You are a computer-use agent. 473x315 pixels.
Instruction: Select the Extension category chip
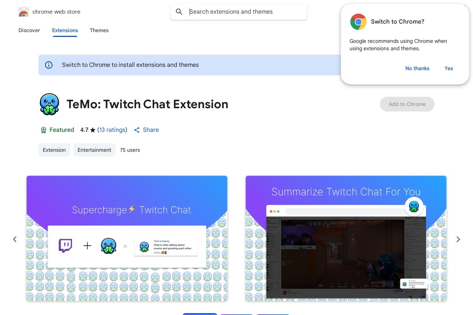[x=54, y=150]
